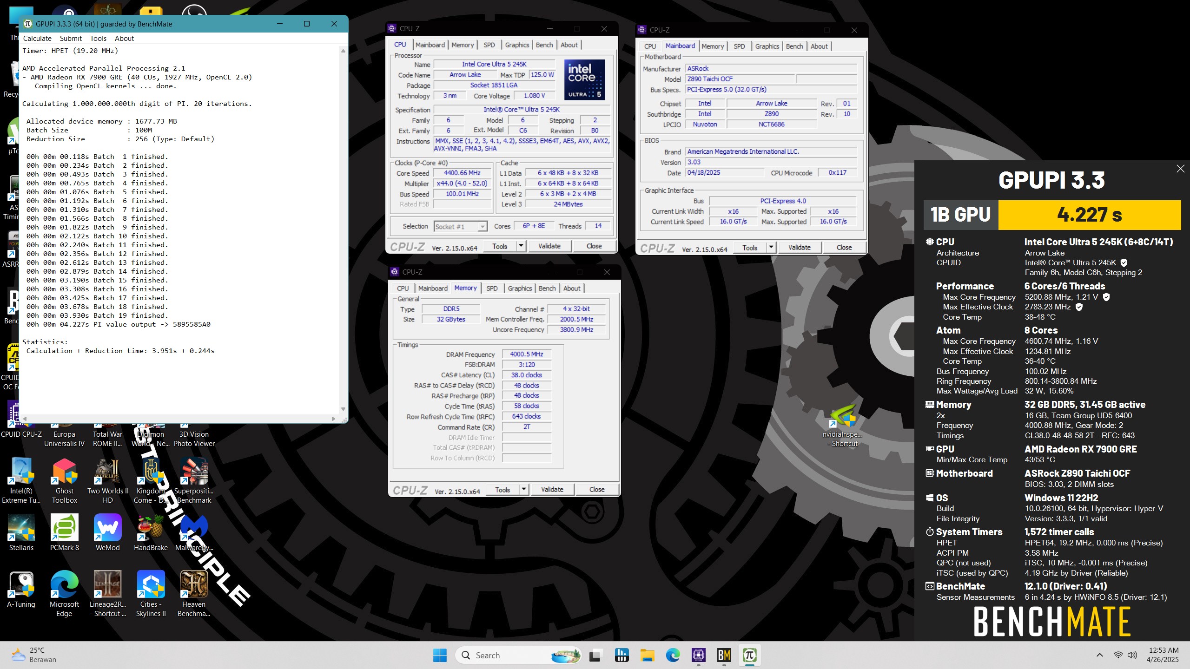Open the taskbar app with blue bar-chart icon
The width and height of the screenshot is (1190, 669).
[621, 656]
